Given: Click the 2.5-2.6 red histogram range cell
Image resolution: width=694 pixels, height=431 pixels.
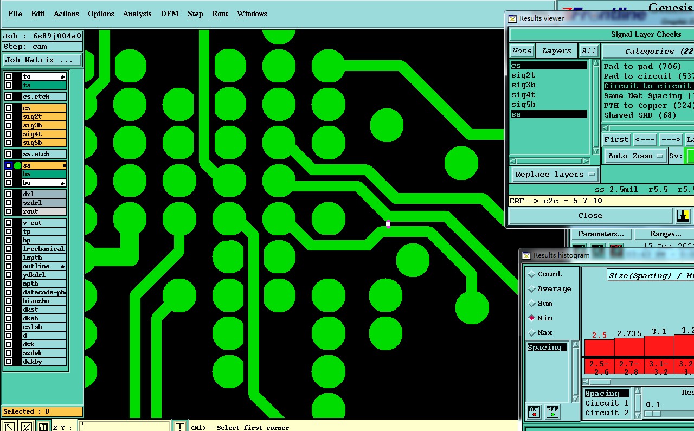Looking at the screenshot, I should [599, 367].
